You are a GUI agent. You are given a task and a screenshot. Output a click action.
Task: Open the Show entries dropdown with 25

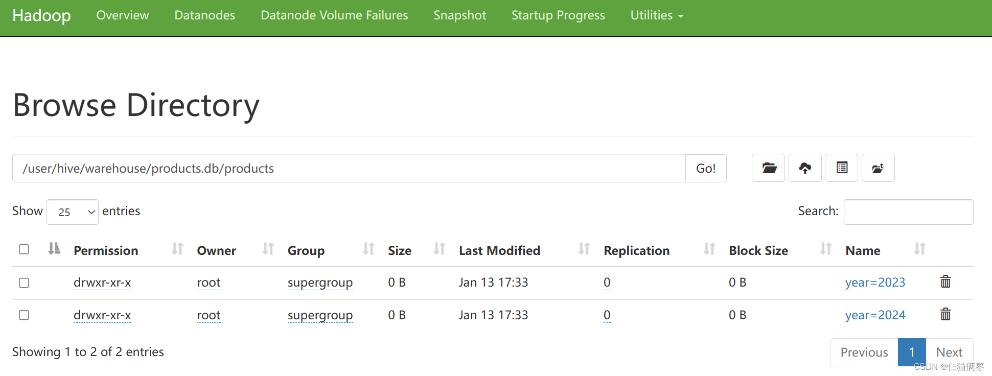click(x=73, y=212)
